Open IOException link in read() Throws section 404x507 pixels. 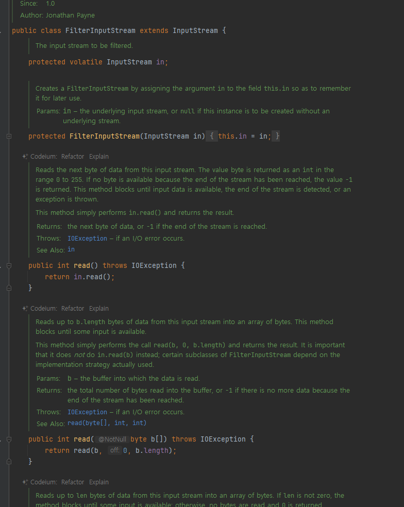[x=87, y=239]
